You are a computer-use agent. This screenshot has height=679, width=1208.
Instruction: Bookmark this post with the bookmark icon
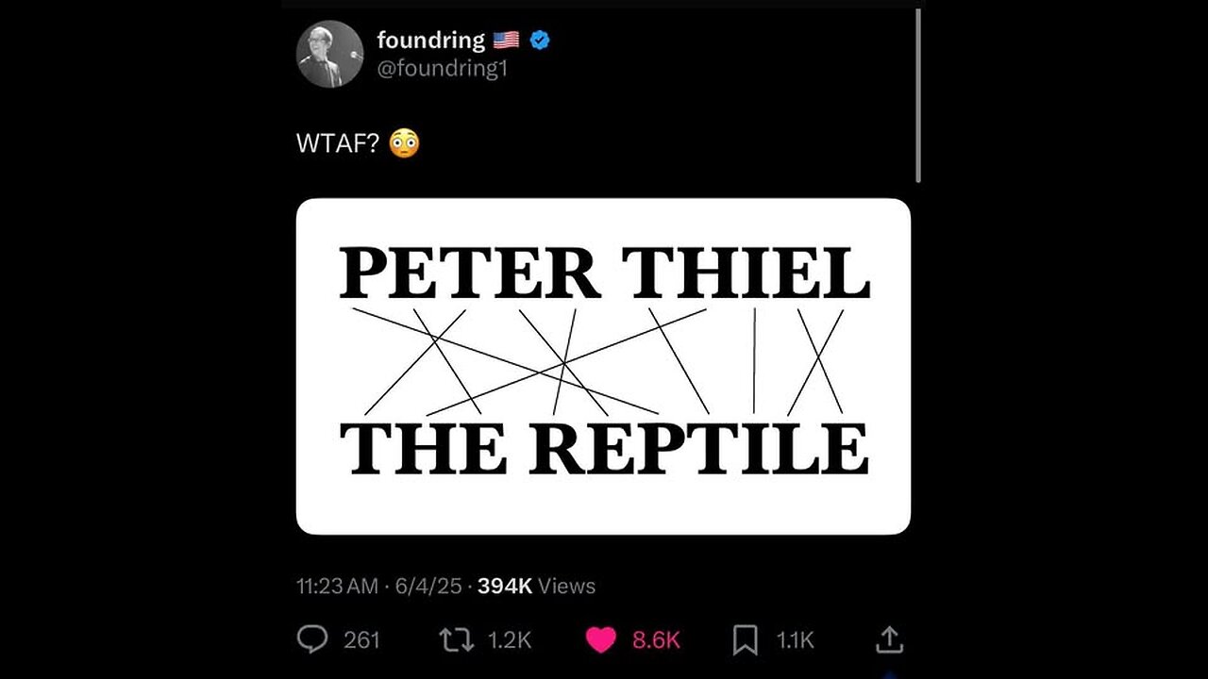click(x=746, y=640)
